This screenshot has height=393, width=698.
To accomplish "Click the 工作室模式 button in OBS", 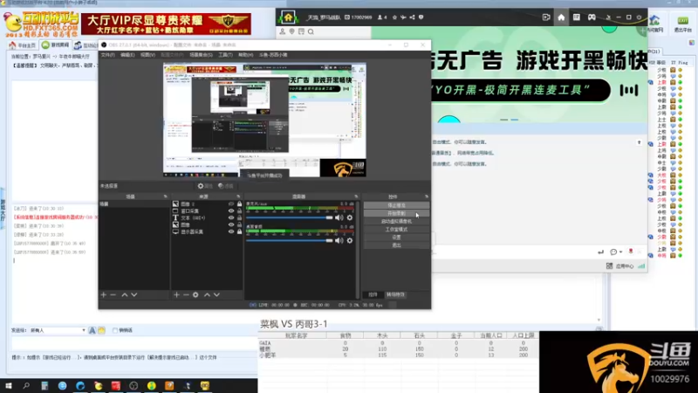I will coord(396,230).
